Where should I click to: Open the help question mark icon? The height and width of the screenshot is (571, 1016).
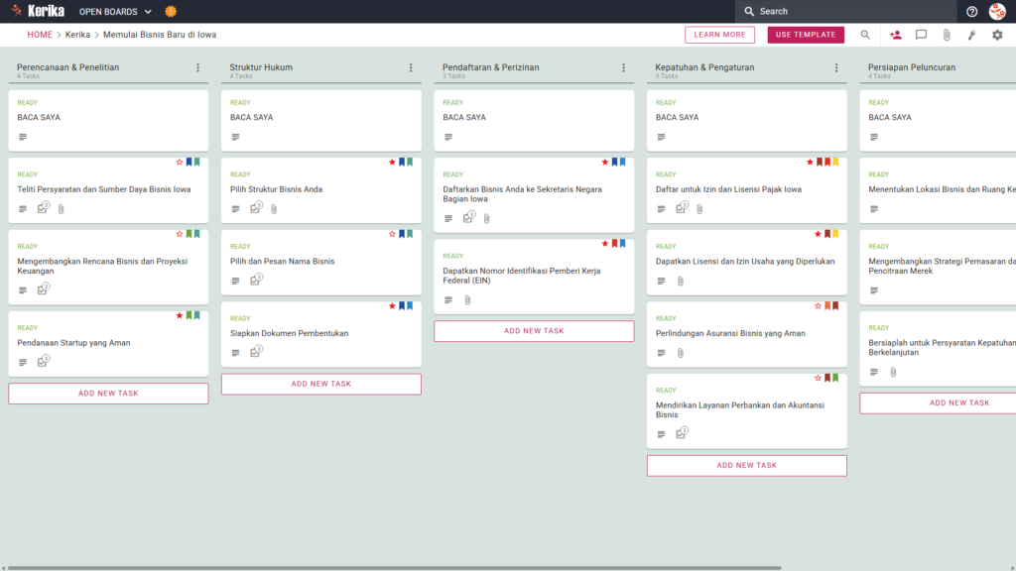click(971, 11)
